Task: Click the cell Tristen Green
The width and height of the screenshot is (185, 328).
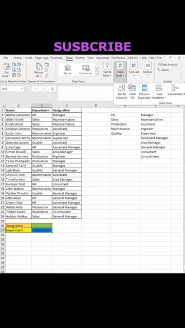Action: pyautogui.click(x=18, y=212)
